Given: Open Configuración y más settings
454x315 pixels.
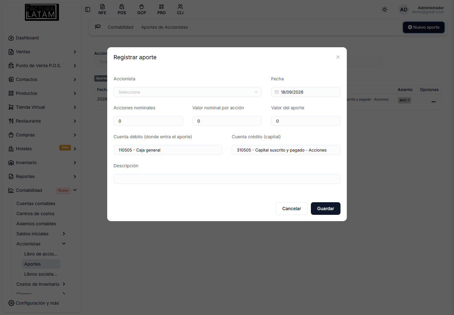Looking at the screenshot, I should tap(33, 303).
